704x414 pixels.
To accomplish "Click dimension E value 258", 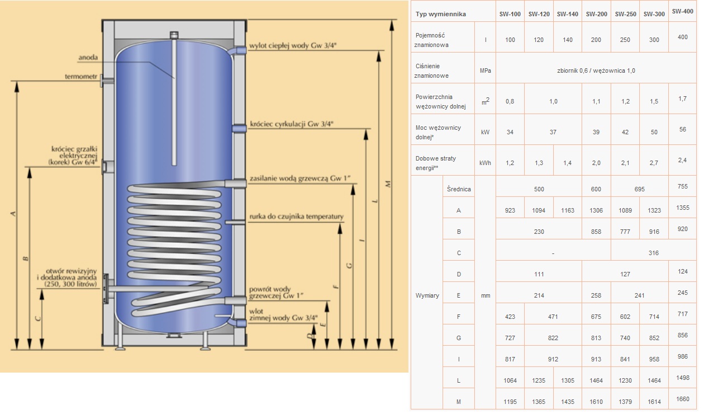I will click(x=597, y=295).
